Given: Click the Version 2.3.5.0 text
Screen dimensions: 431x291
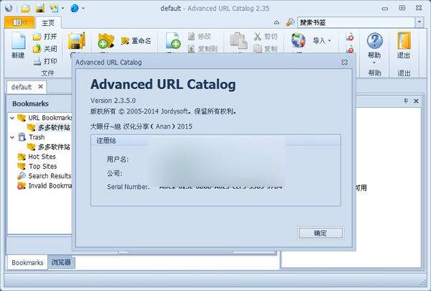Looking at the screenshot, I should tap(113, 101).
